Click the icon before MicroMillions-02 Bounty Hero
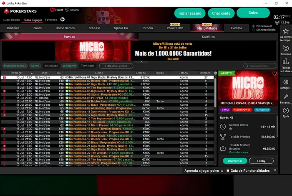The height and width of the screenshot is (196, 292). click(67, 81)
